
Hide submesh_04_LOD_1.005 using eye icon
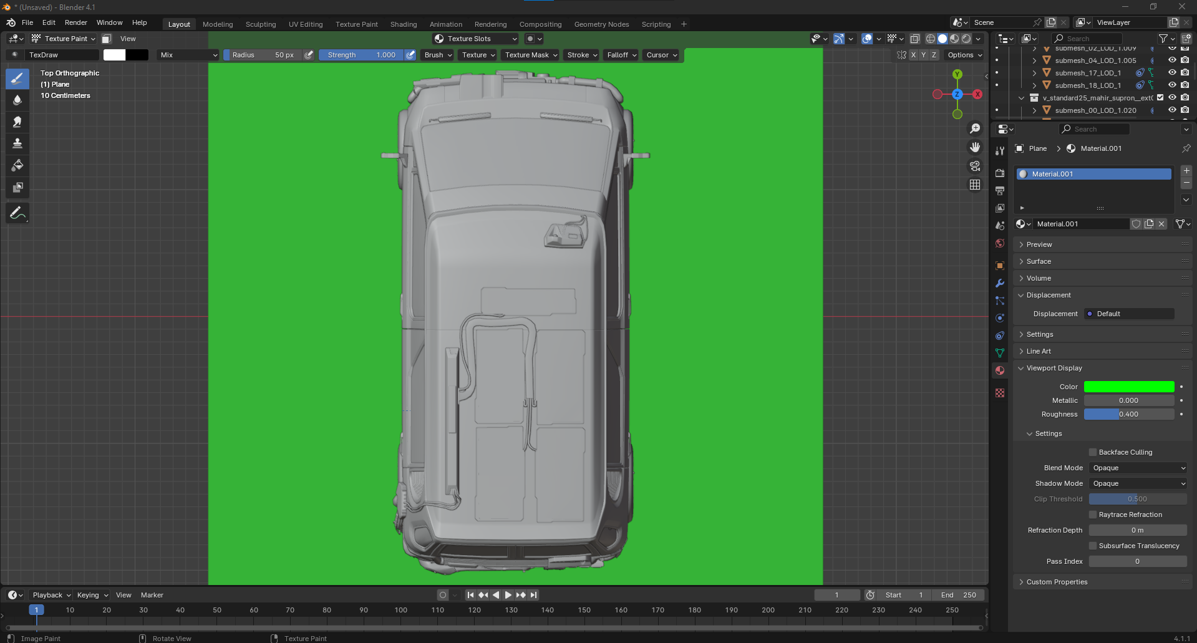[1172, 60]
